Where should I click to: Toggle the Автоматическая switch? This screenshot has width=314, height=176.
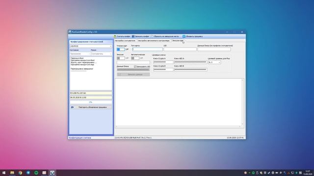pyautogui.click(x=135, y=58)
